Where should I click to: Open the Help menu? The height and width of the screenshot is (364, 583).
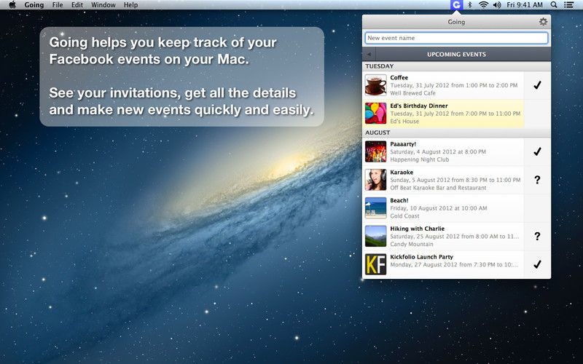click(x=130, y=5)
